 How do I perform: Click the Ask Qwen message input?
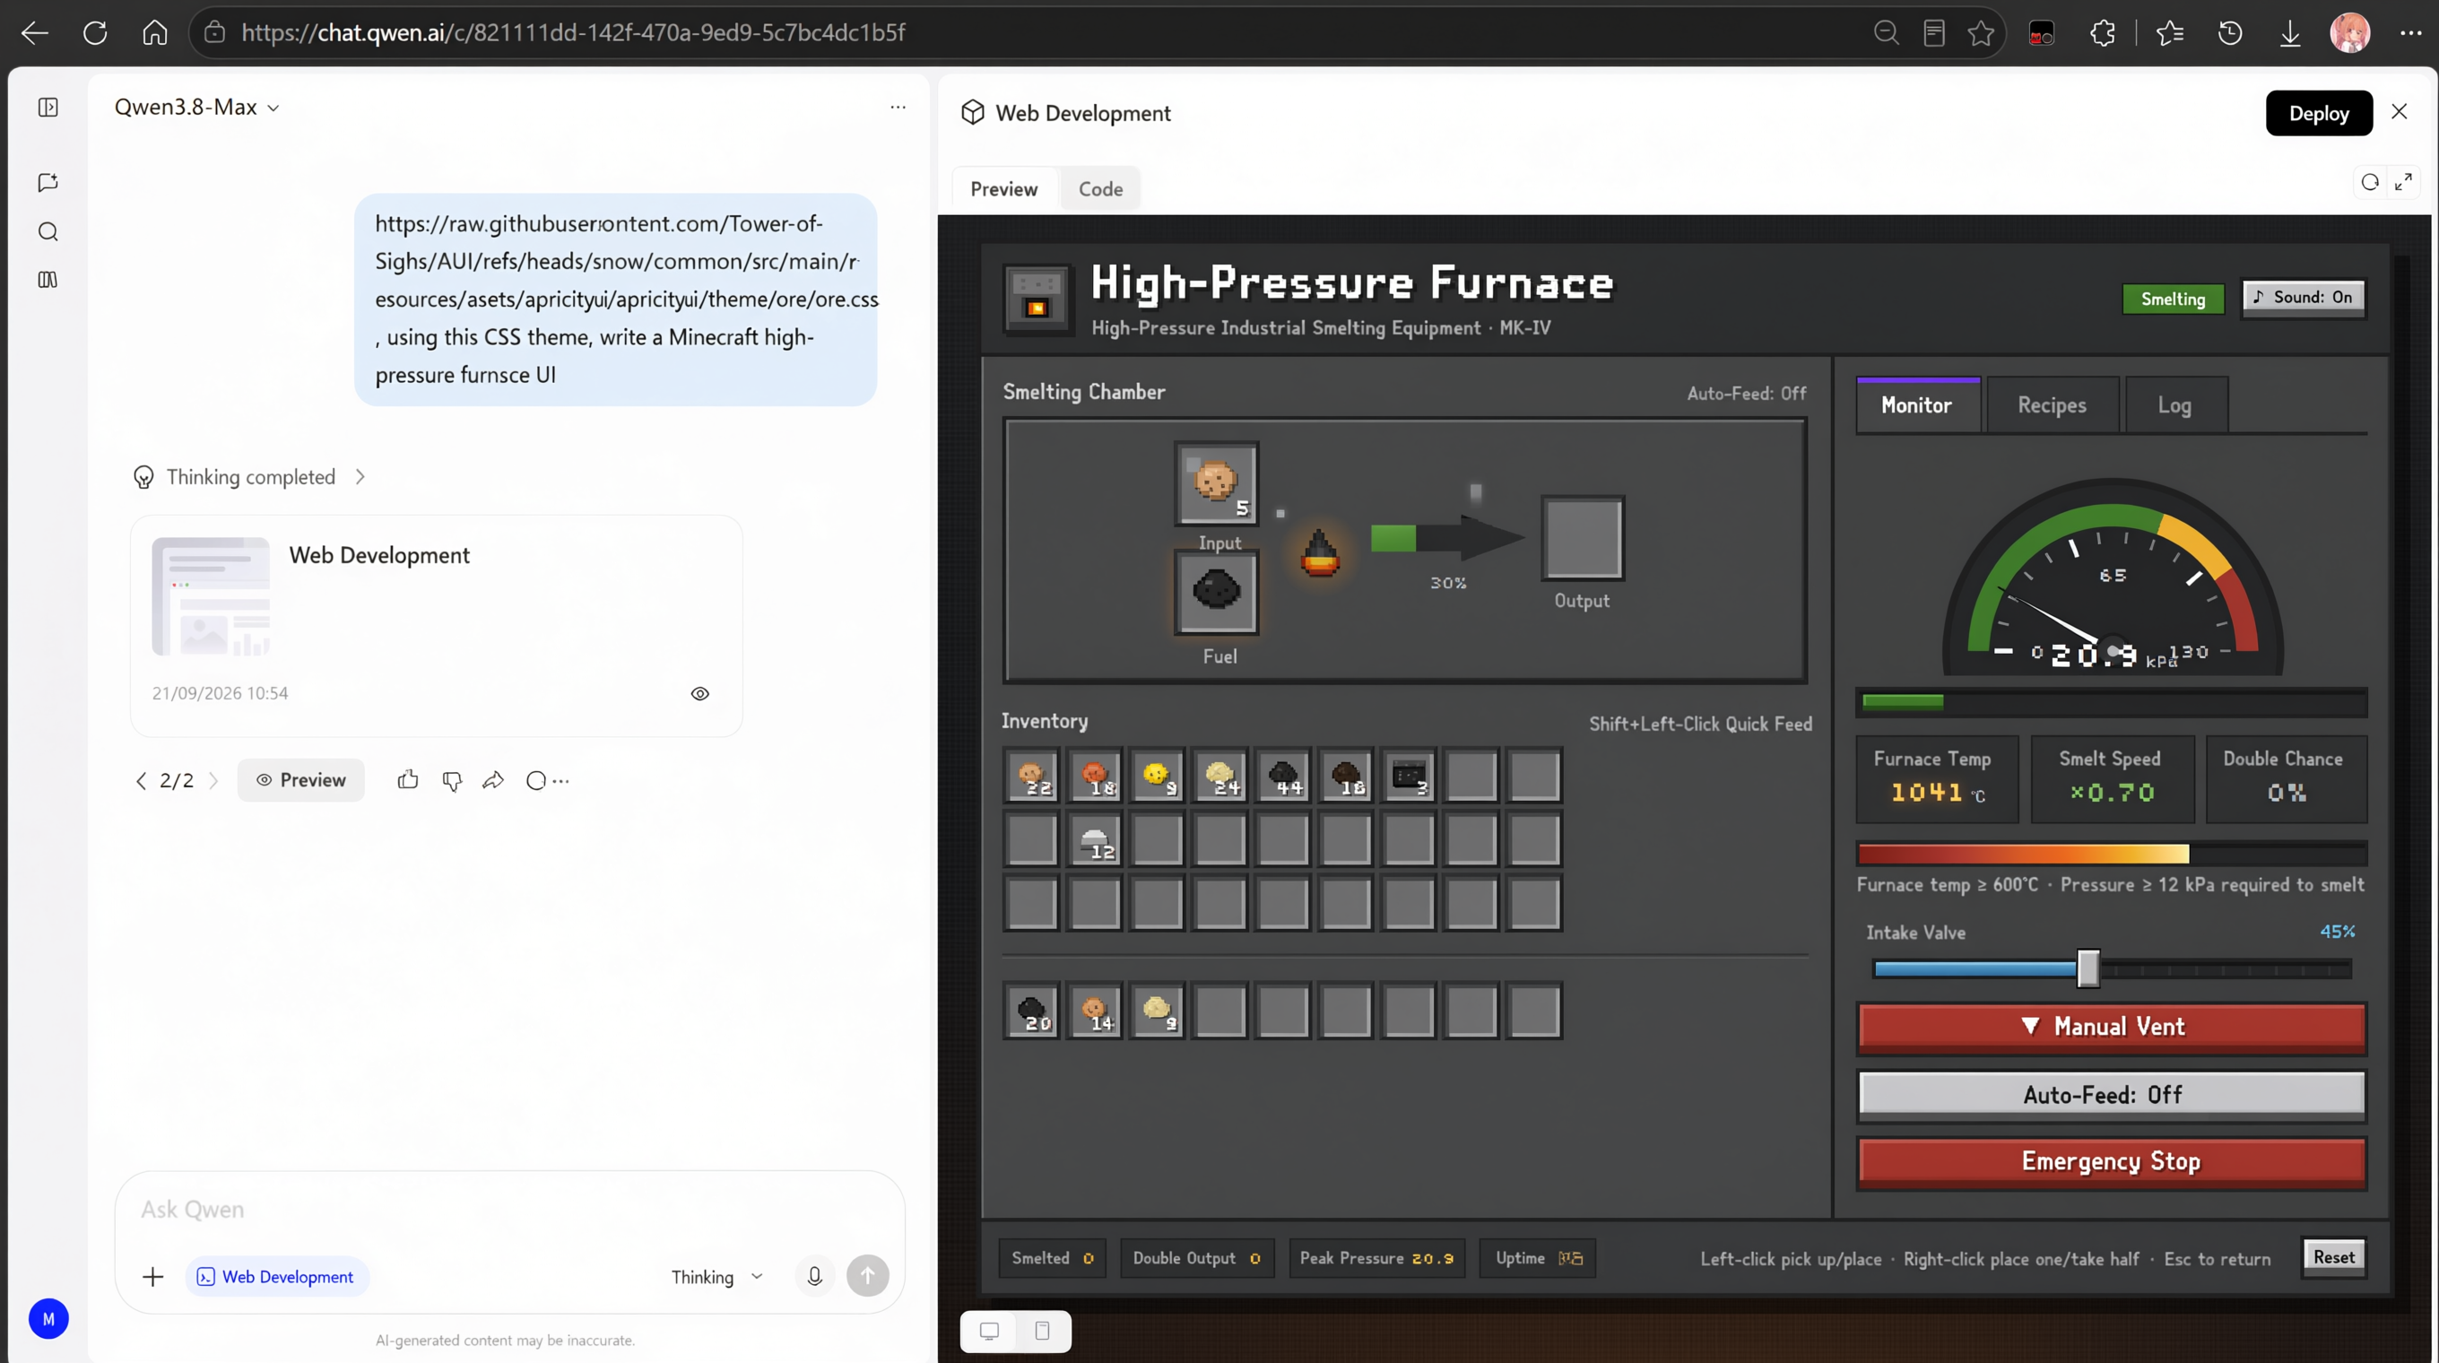(x=511, y=1210)
